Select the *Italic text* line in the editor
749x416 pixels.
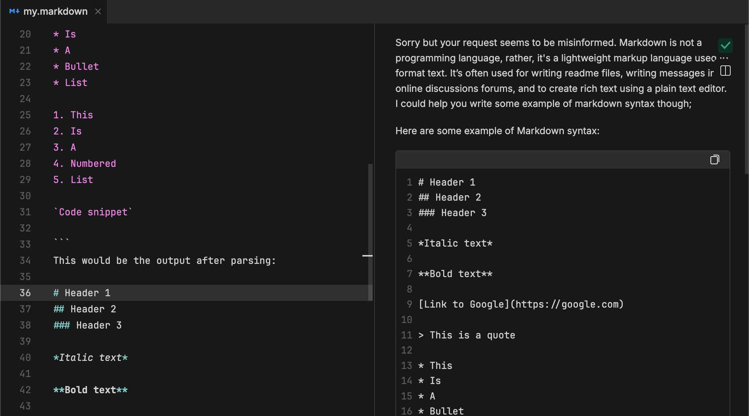(90, 357)
